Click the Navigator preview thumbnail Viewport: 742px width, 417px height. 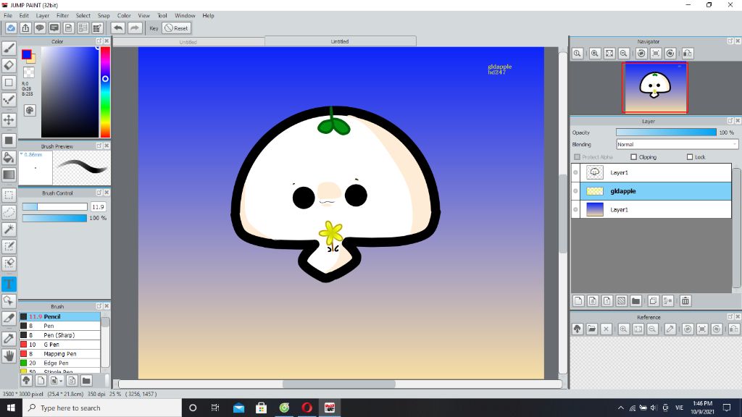tap(655, 88)
